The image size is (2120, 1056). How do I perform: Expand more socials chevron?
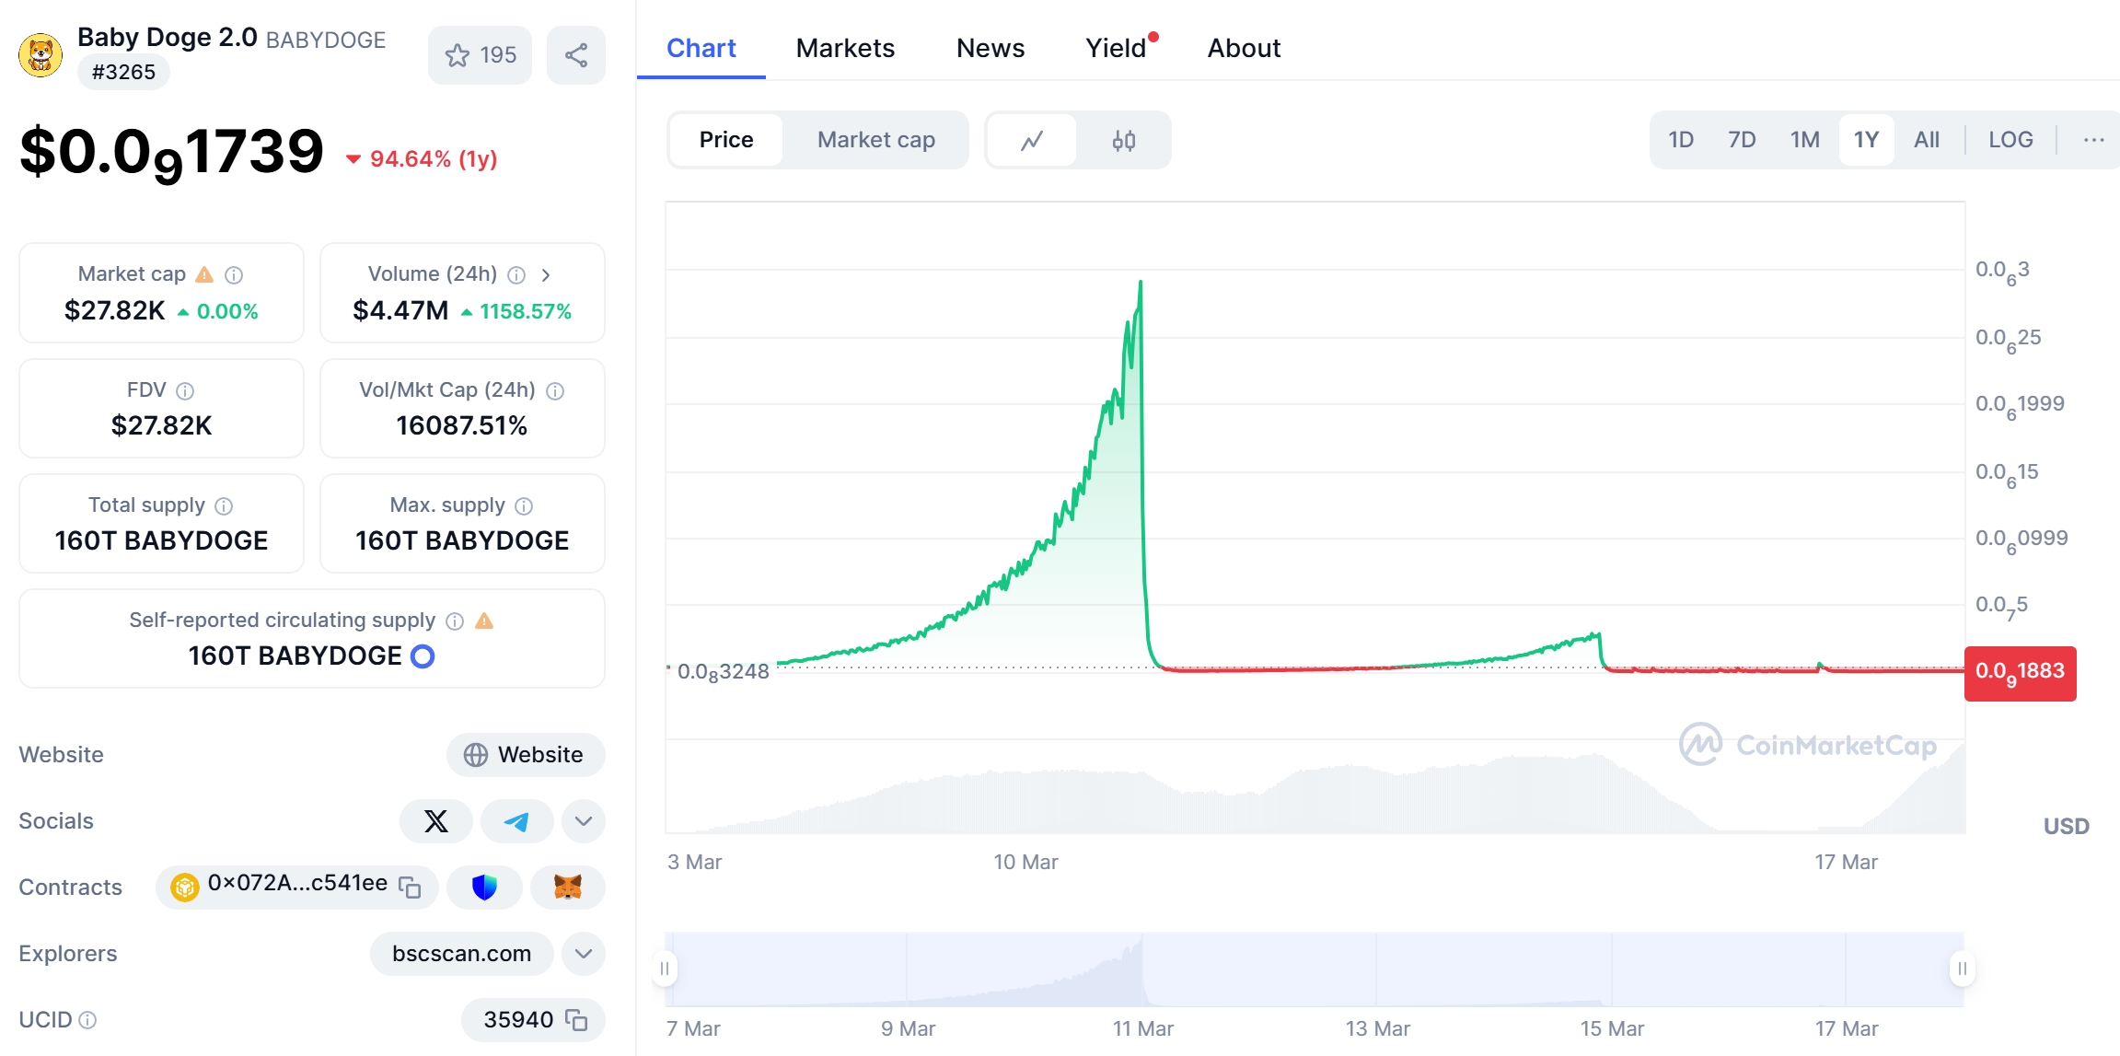pos(584,821)
